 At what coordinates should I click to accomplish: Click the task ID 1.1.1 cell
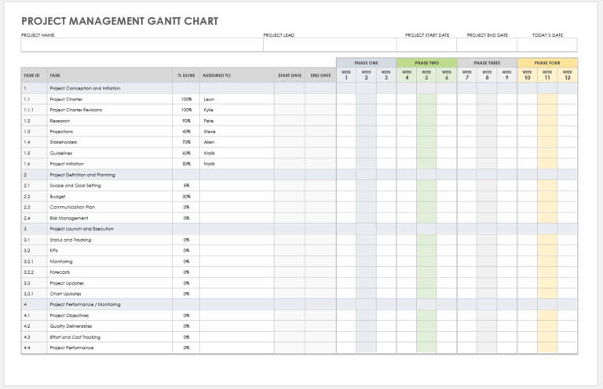[x=34, y=110]
